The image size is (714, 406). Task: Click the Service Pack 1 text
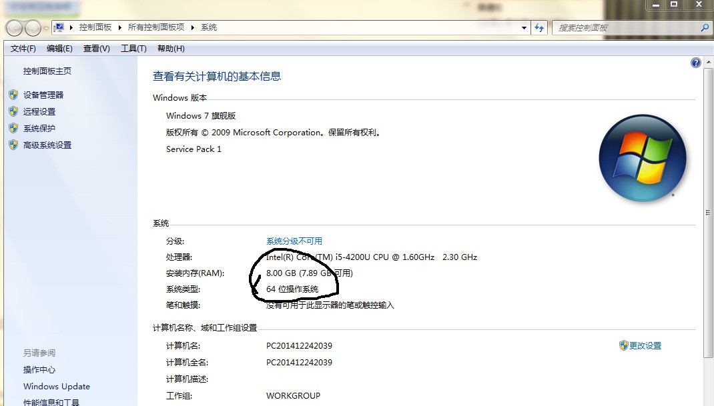tap(194, 149)
